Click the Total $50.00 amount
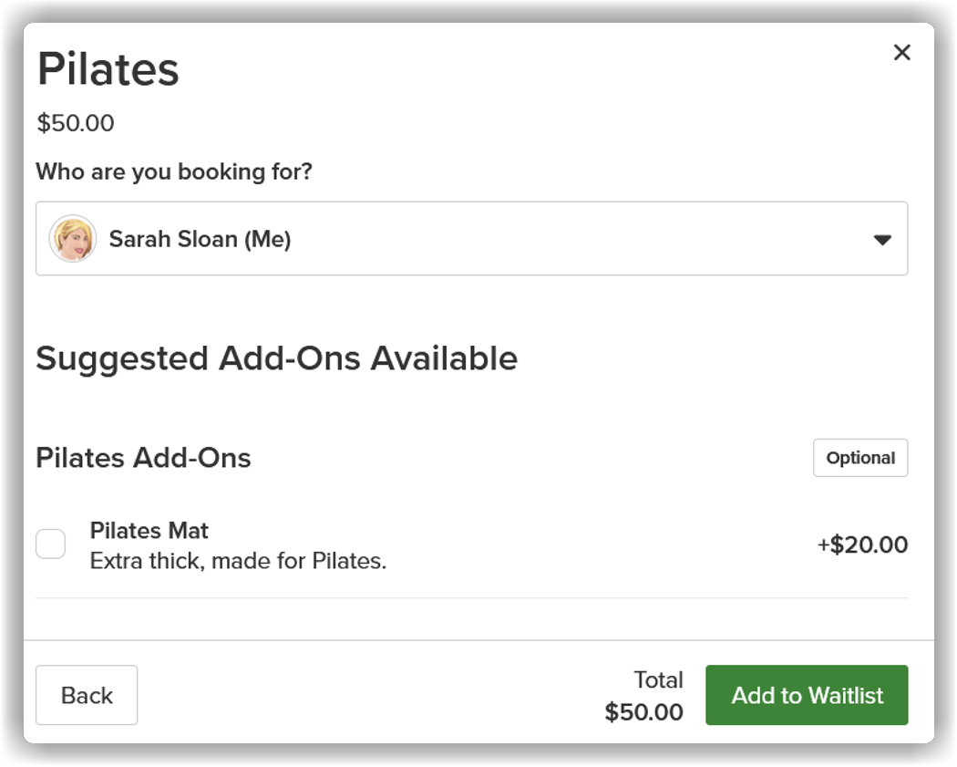 tap(643, 712)
